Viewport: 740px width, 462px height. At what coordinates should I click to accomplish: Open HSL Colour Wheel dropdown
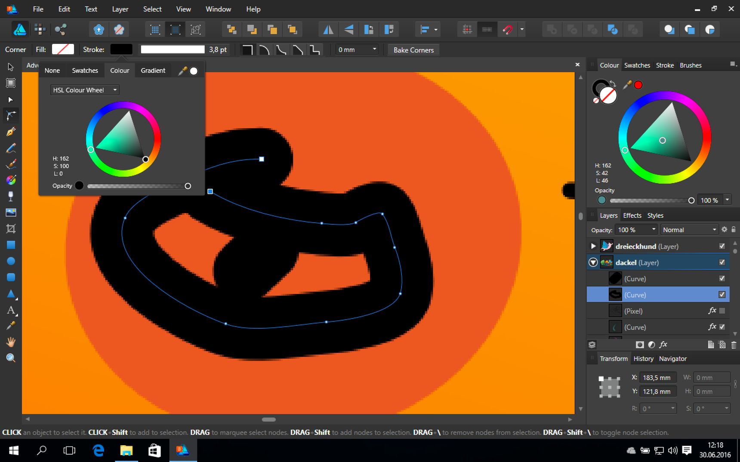(x=85, y=90)
